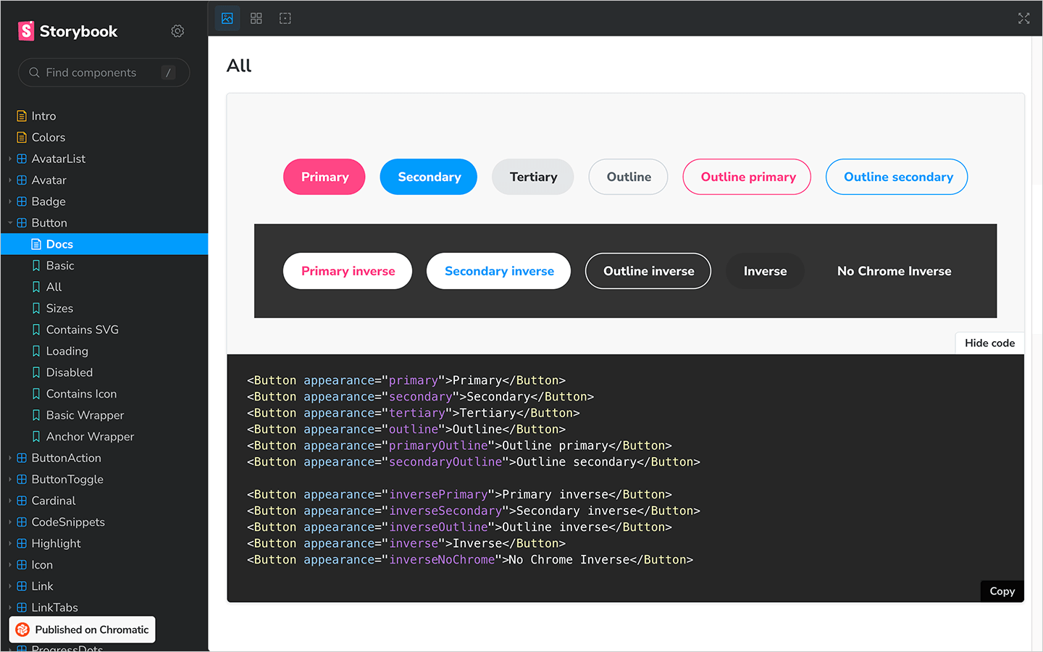Hide the code snippet panel
1043x652 pixels.
tap(989, 343)
